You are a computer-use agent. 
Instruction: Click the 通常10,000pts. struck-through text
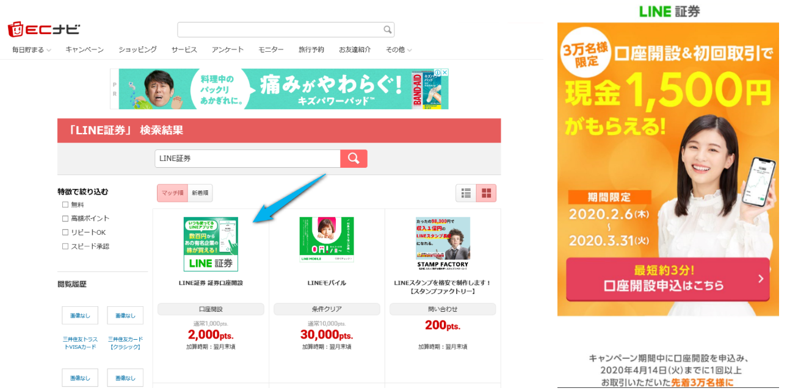327,323
